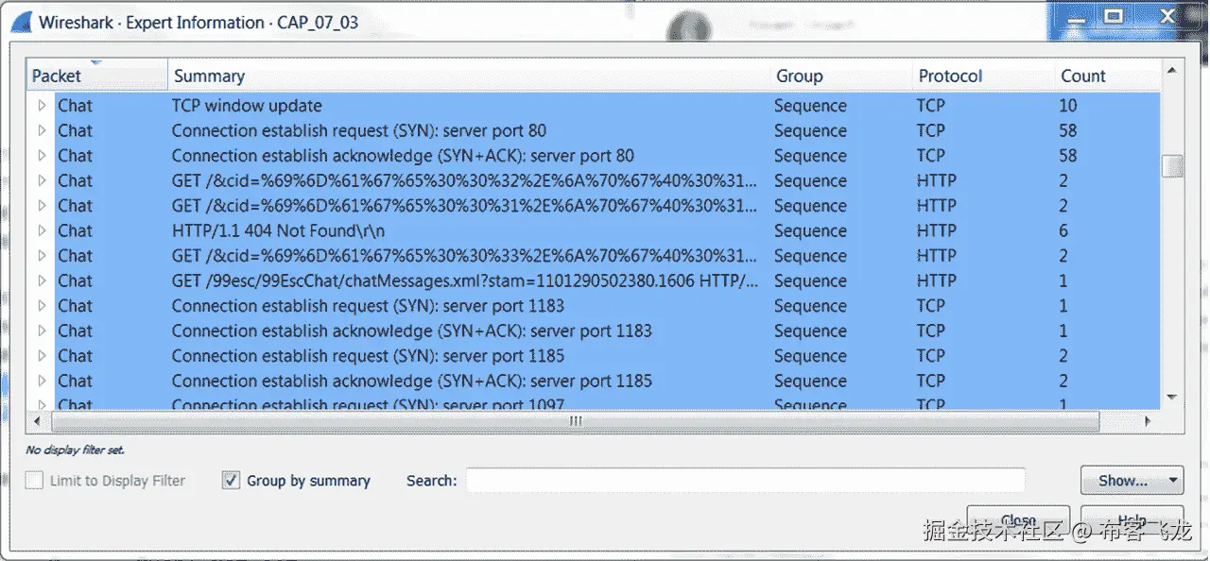Open the Show... dropdown button
This screenshot has width=1210, height=561.
[x=1132, y=481]
